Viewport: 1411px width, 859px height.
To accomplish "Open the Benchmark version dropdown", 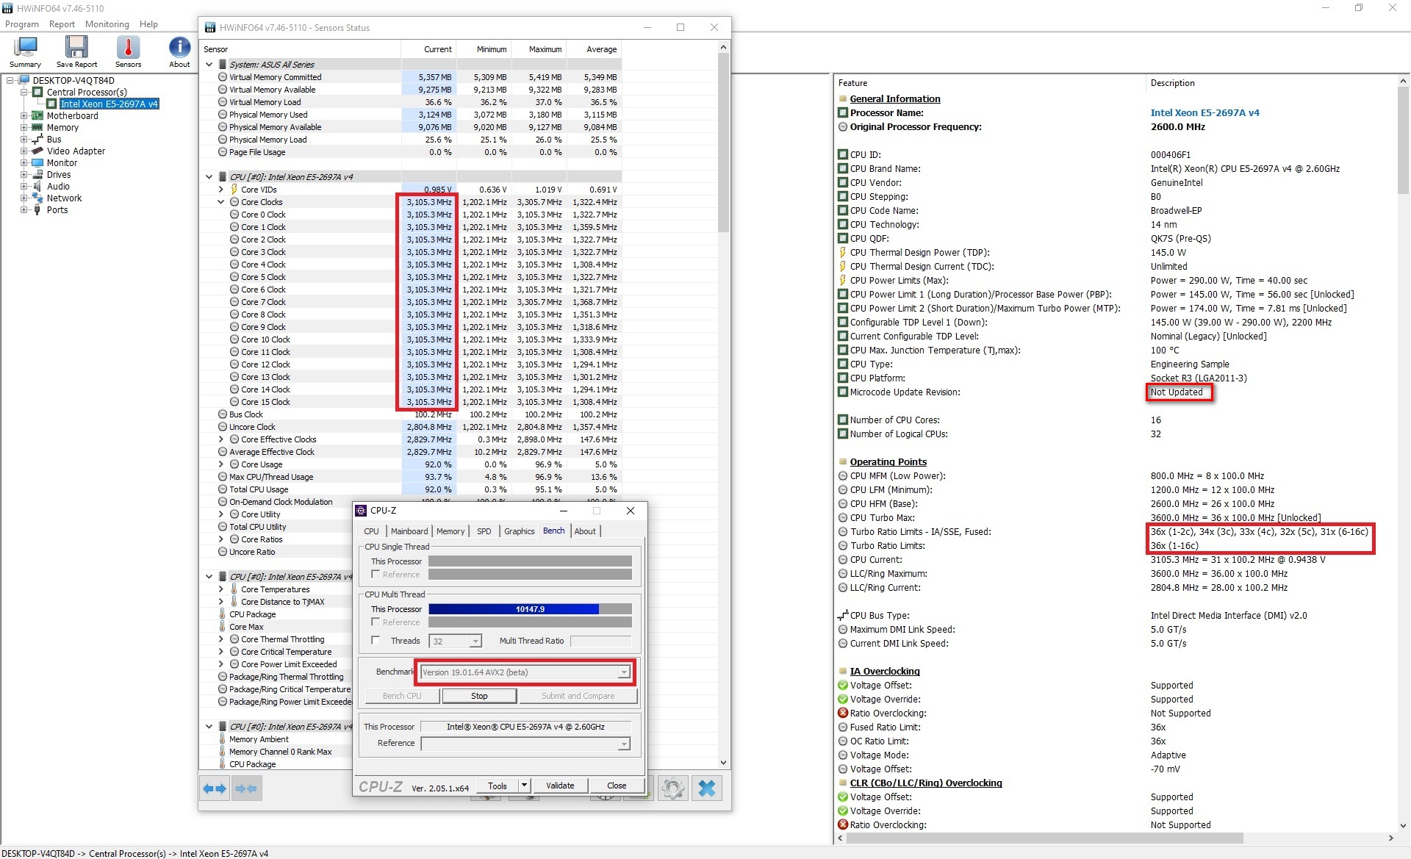I will 623,672.
